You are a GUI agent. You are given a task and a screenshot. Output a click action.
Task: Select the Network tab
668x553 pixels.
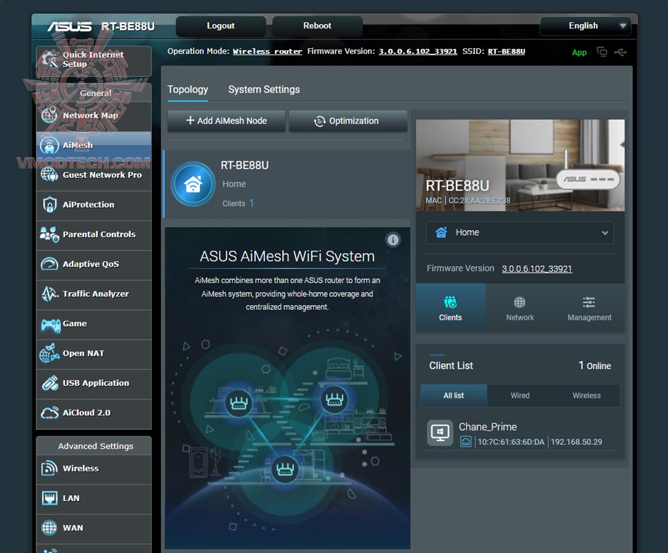[520, 307]
